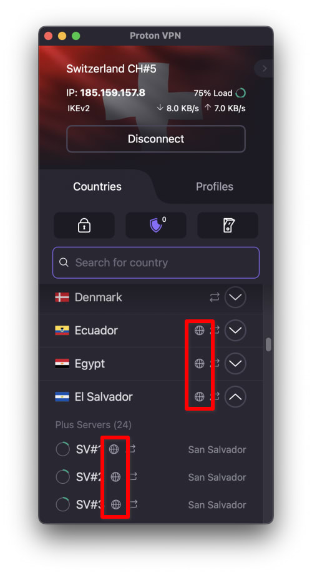Viewport: 312px width, 575px height.
Task: Click the SV#3 P2P arrows icon
Action: point(133,504)
